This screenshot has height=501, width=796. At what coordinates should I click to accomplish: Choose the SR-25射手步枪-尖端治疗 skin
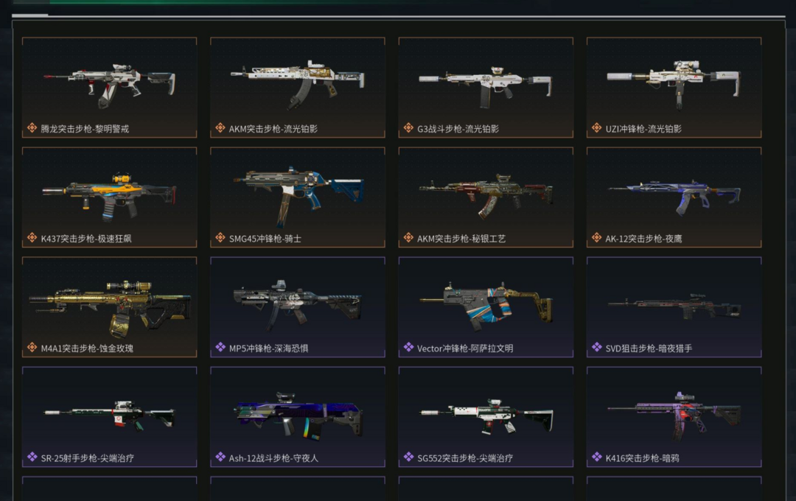click(x=109, y=417)
